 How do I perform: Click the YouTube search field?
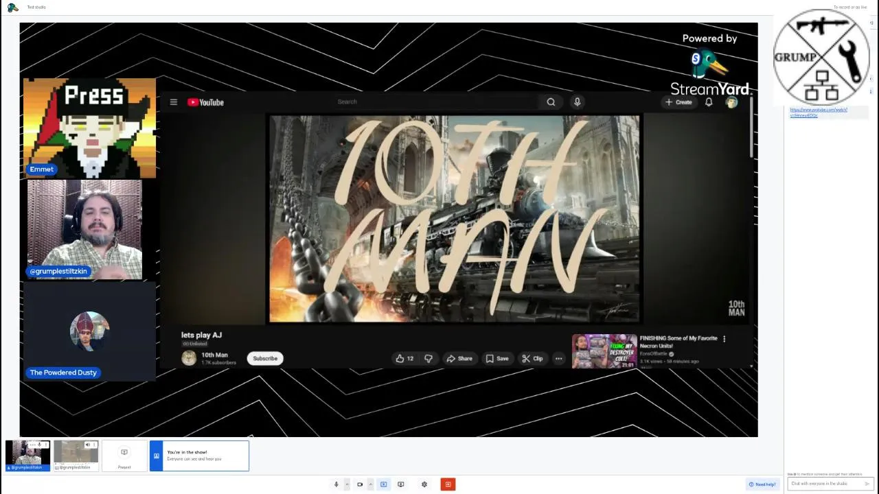436,102
